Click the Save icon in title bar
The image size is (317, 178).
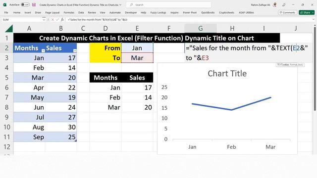34,4
